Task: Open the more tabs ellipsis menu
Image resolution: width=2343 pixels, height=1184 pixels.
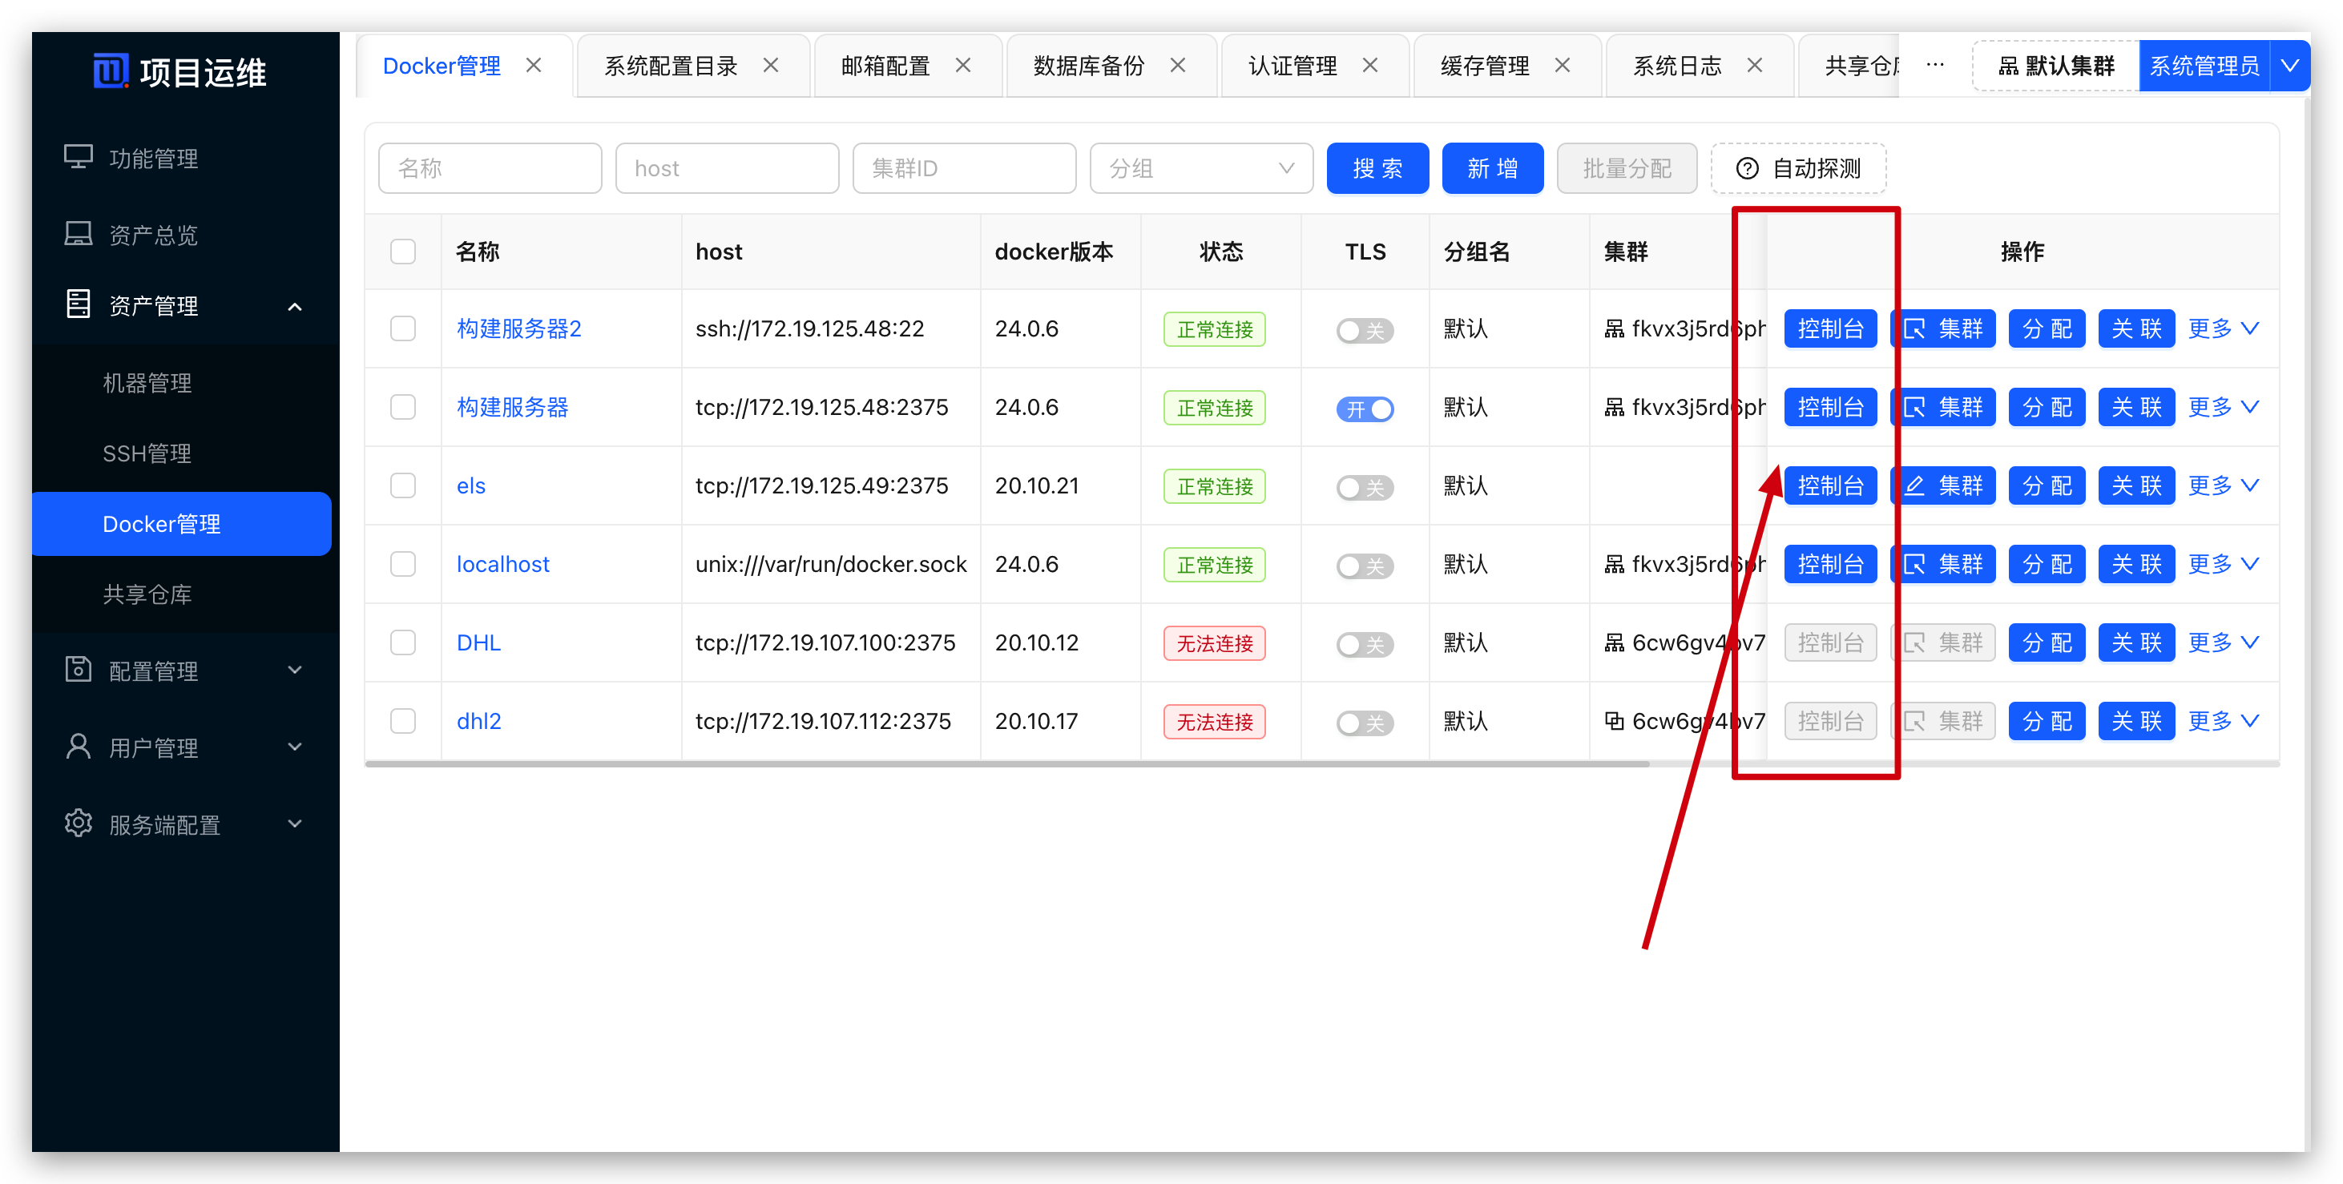Action: 1934,66
